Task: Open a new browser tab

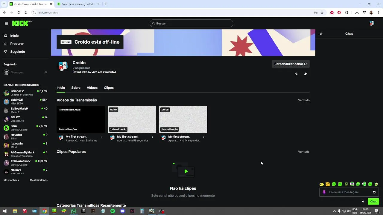Action: (x=106, y=4)
